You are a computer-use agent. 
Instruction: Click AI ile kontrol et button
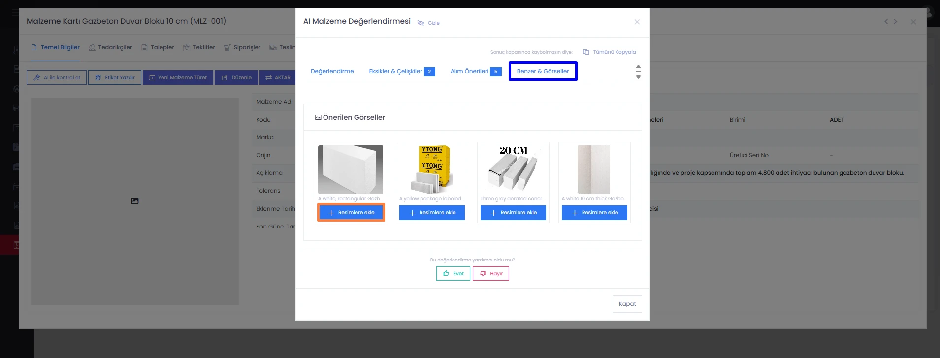point(57,77)
